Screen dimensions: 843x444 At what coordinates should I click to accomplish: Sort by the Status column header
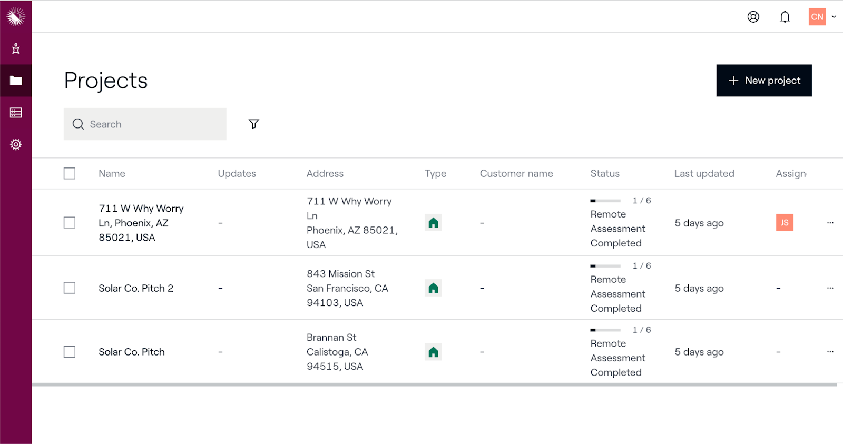(605, 173)
